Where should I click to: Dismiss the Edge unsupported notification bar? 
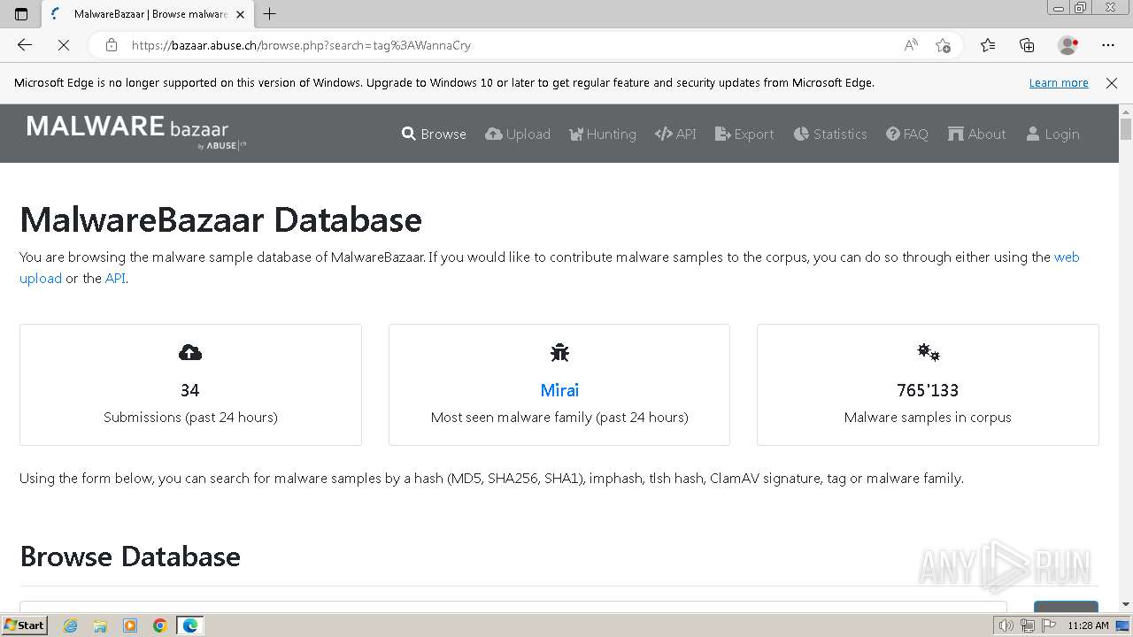coord(1112,82)
